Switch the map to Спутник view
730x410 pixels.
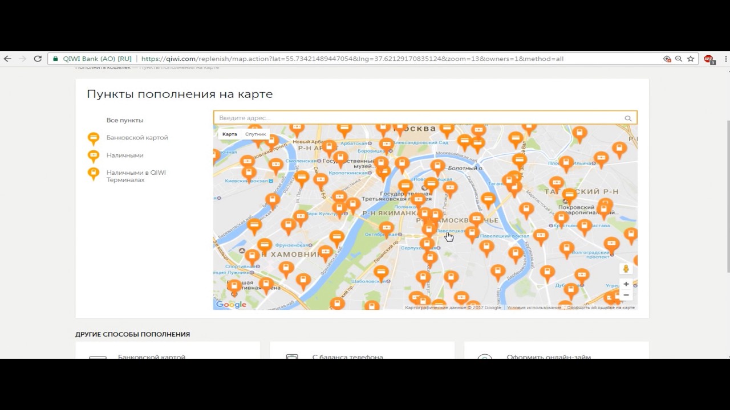pyautogui.click(x=255, y=134)
